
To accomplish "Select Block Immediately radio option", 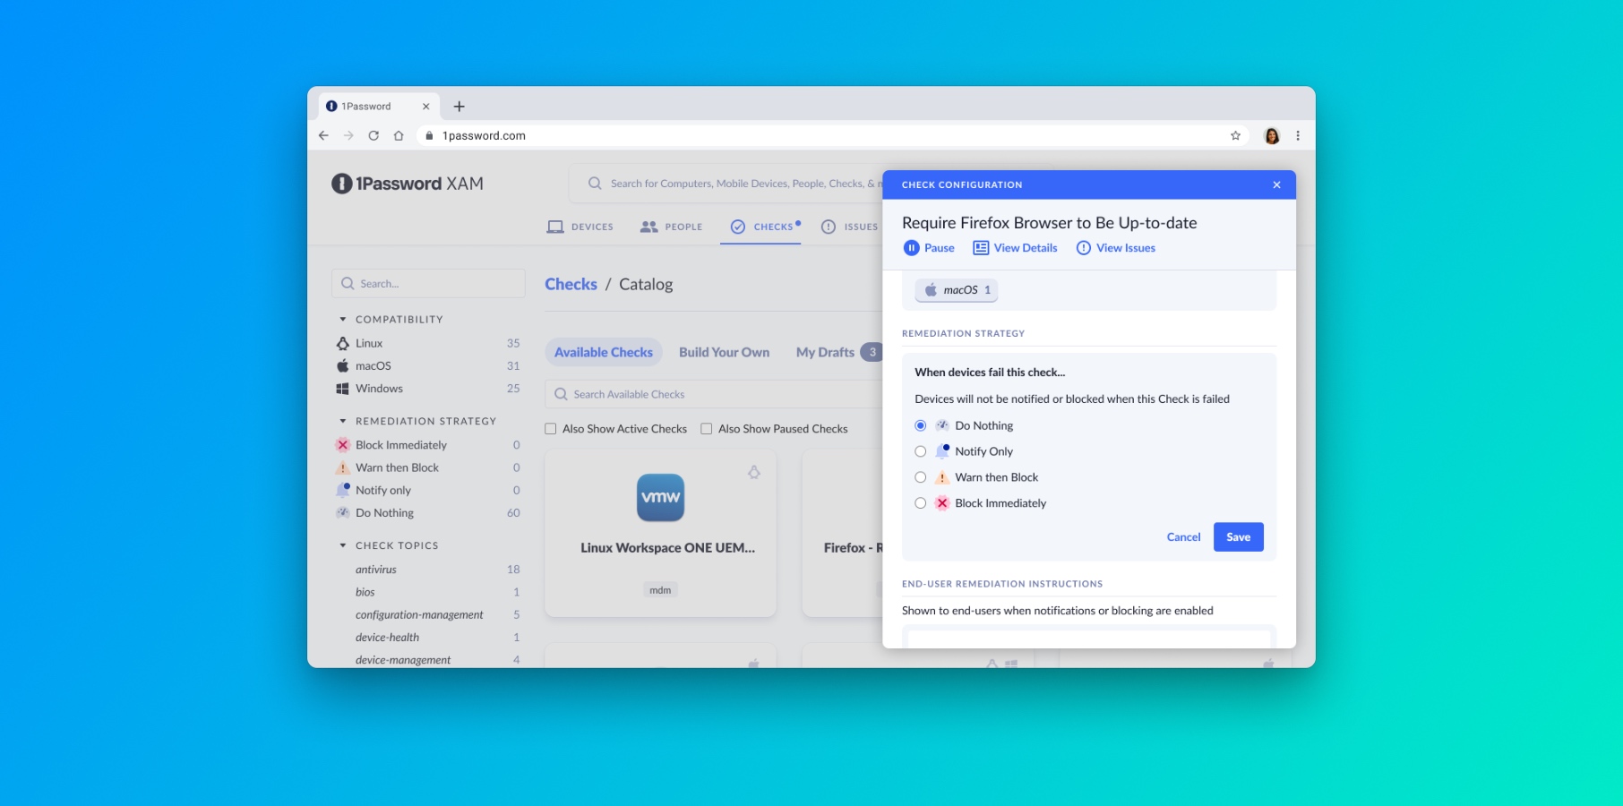I will click(x=920, y=503).
